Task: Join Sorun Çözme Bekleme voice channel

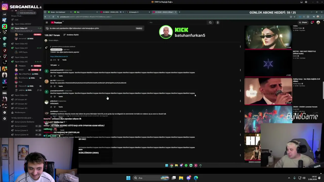Action: coord(24,122)
